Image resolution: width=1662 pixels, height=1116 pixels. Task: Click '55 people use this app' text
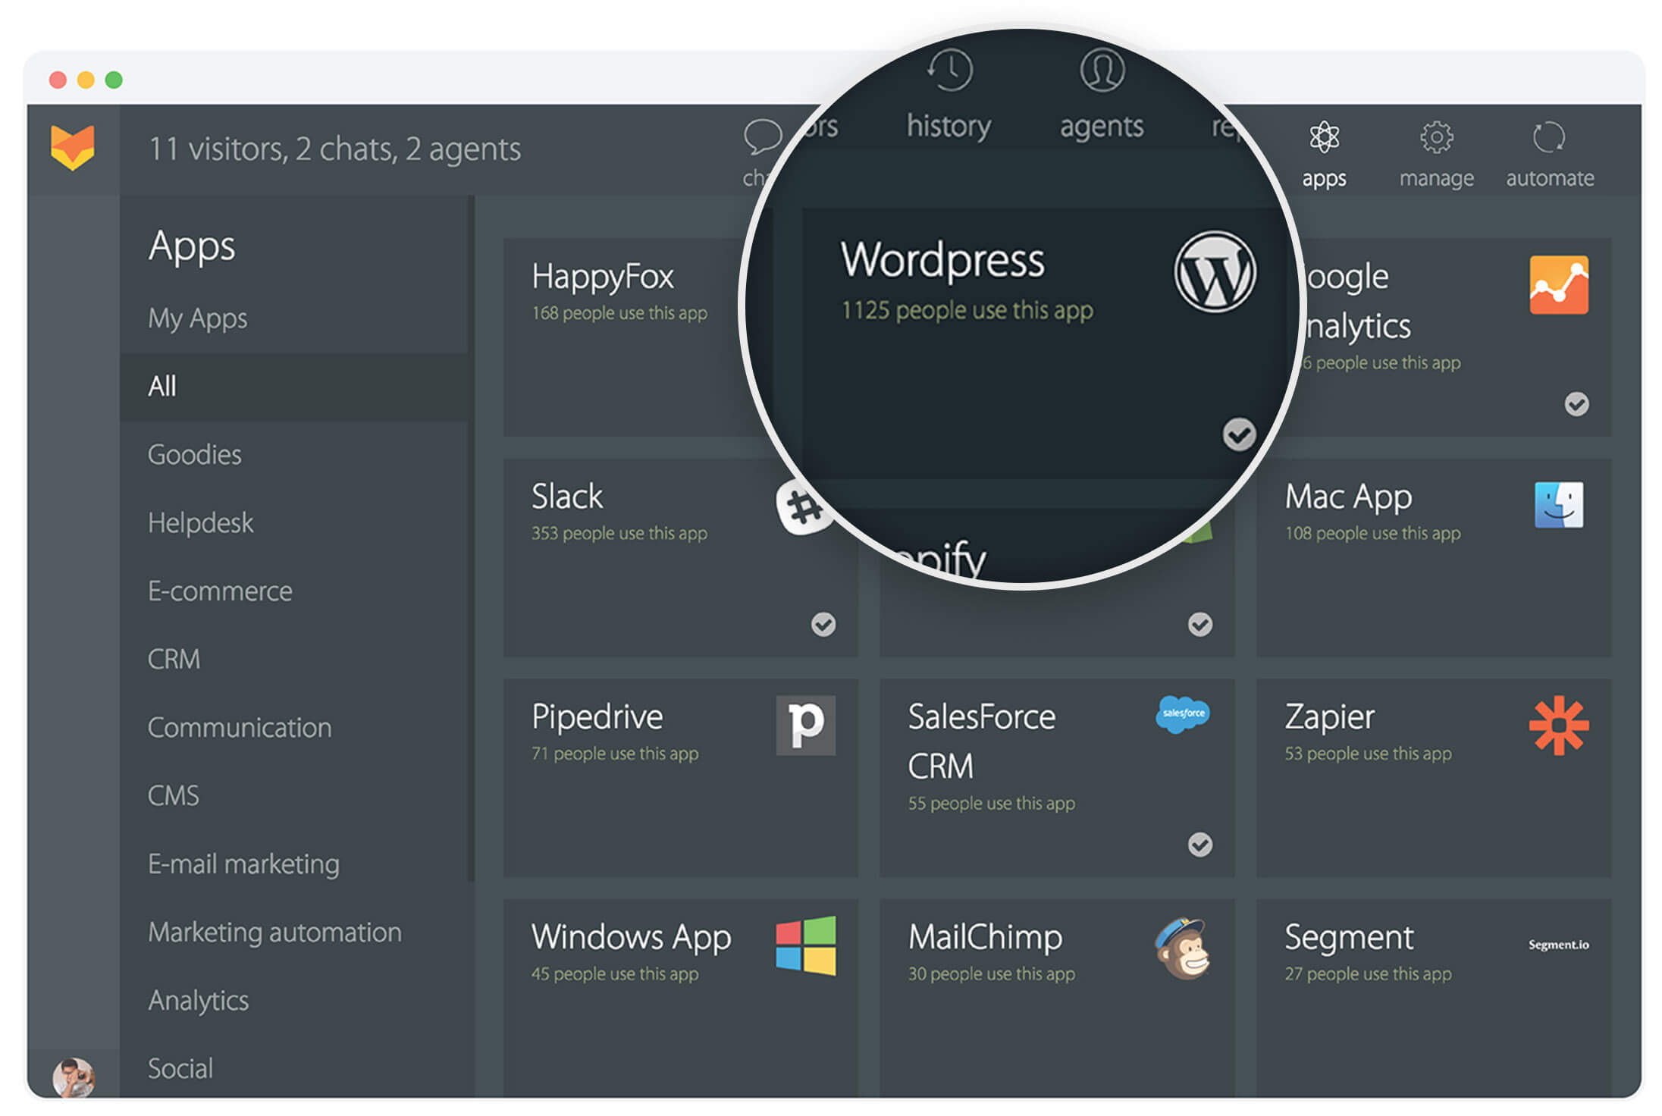[x=992, y=804]
